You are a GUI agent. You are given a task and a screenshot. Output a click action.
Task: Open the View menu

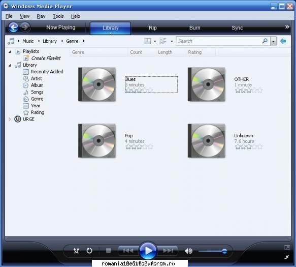click(x=25, y=16)
